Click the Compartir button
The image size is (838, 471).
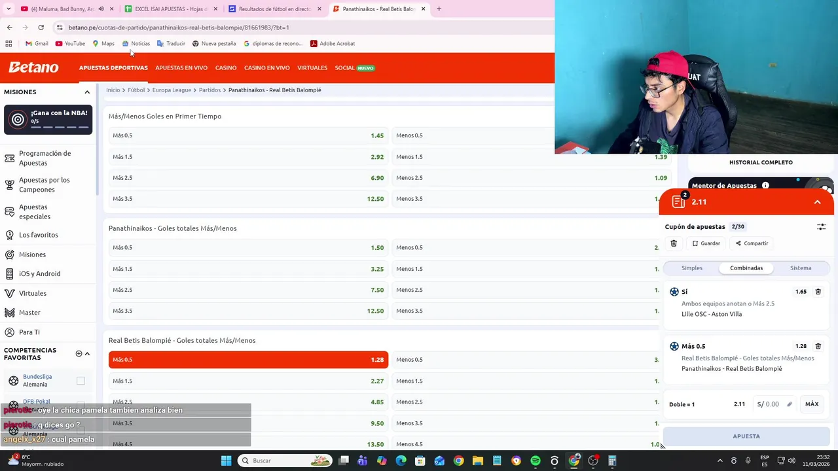[x=752, y=243]
